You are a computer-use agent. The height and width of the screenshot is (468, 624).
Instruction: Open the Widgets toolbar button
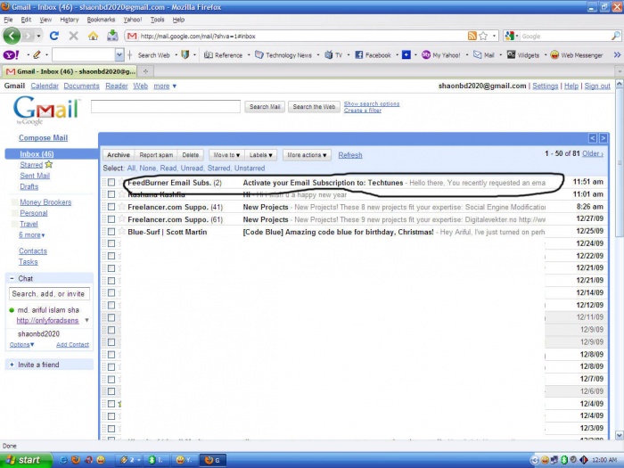(x=523, y=55)
